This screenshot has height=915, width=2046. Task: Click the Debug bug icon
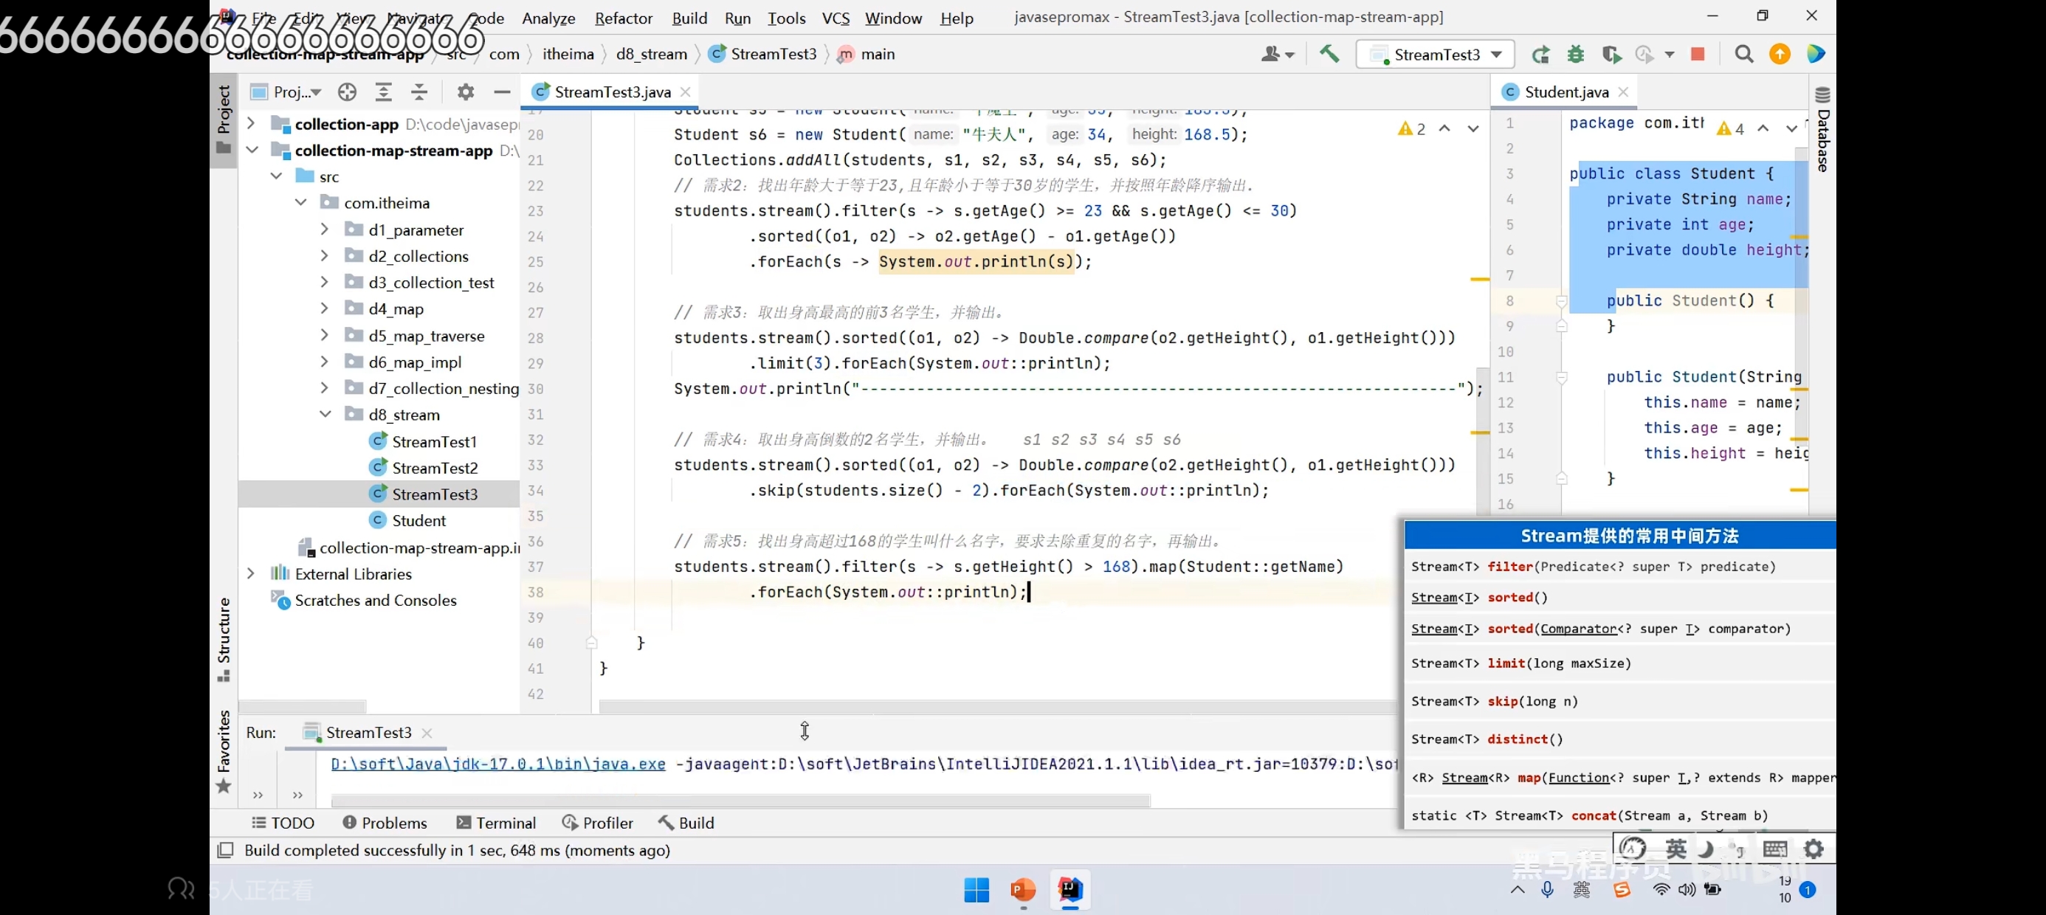(x=1576, y=54)
